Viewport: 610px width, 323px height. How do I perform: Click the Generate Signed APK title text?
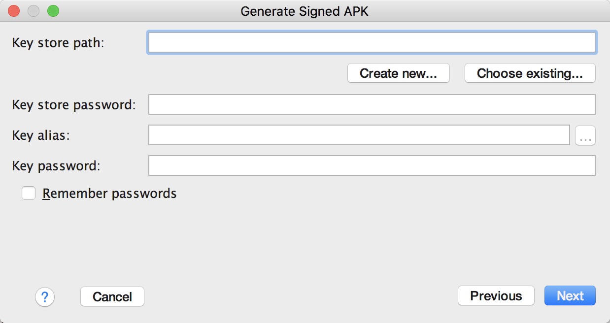click(305, 11)
